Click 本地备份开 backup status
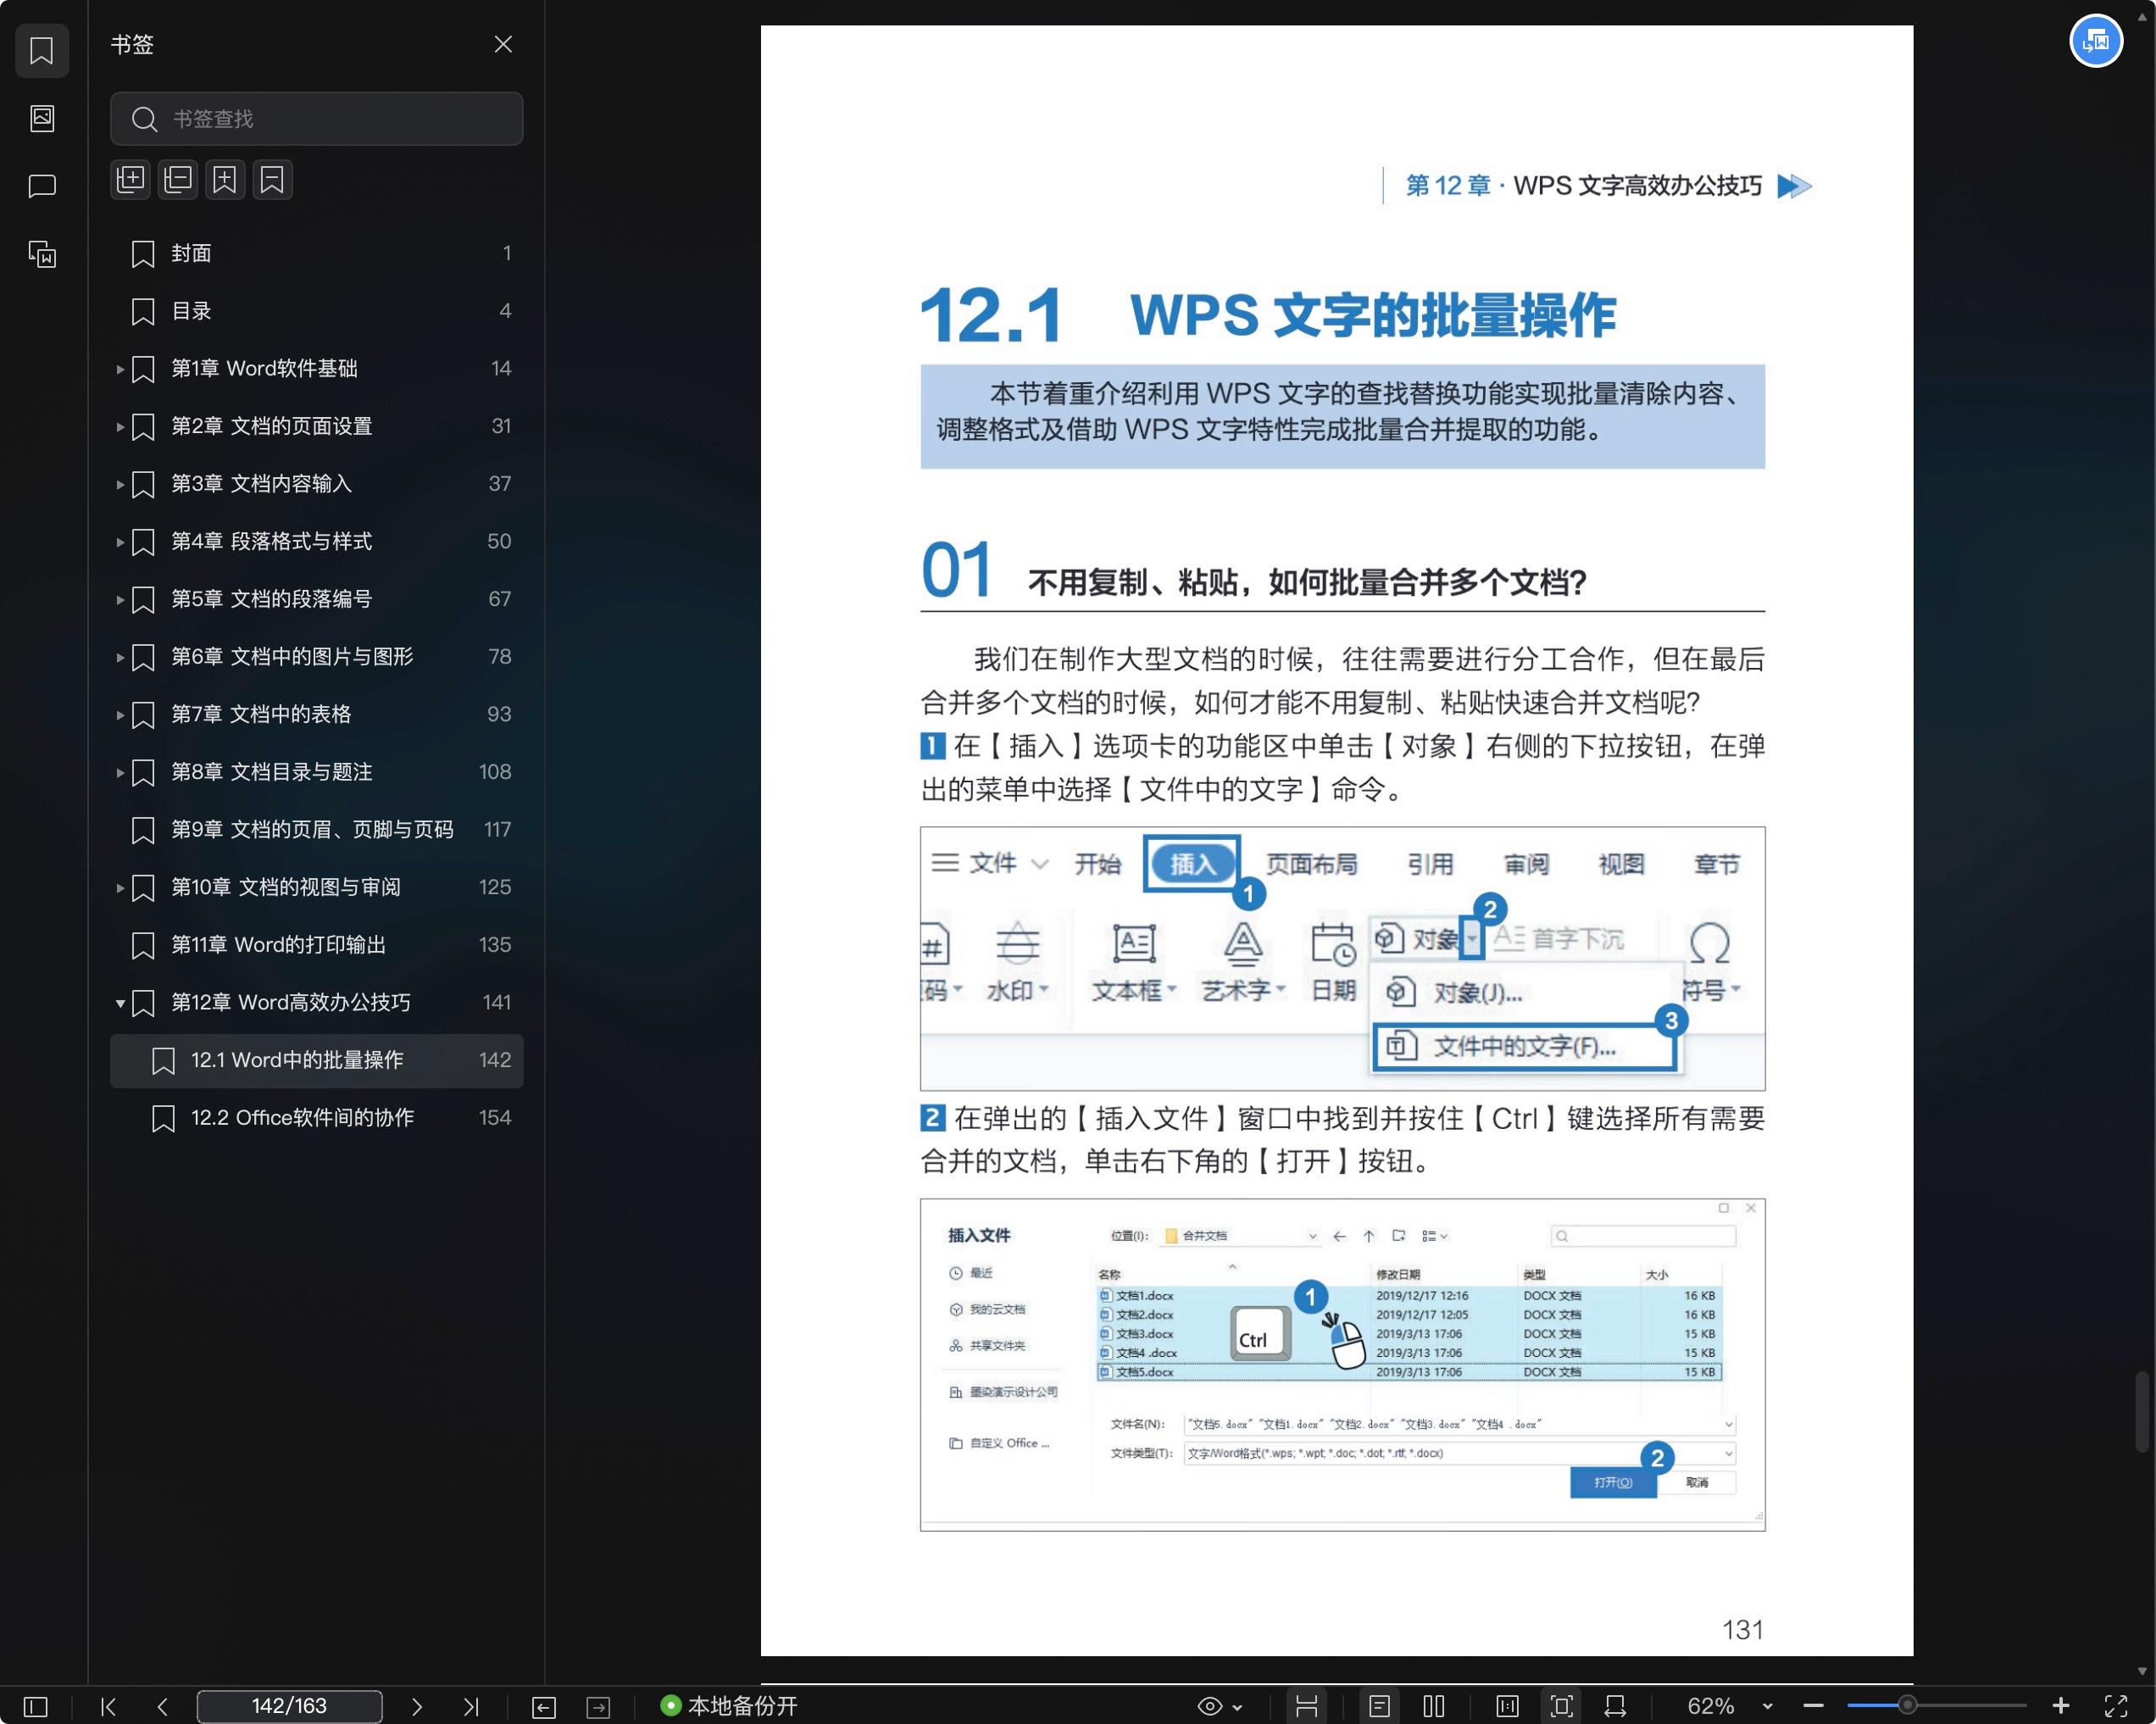Viewport: 2156px width, 1724px height. coord(729,1706)
